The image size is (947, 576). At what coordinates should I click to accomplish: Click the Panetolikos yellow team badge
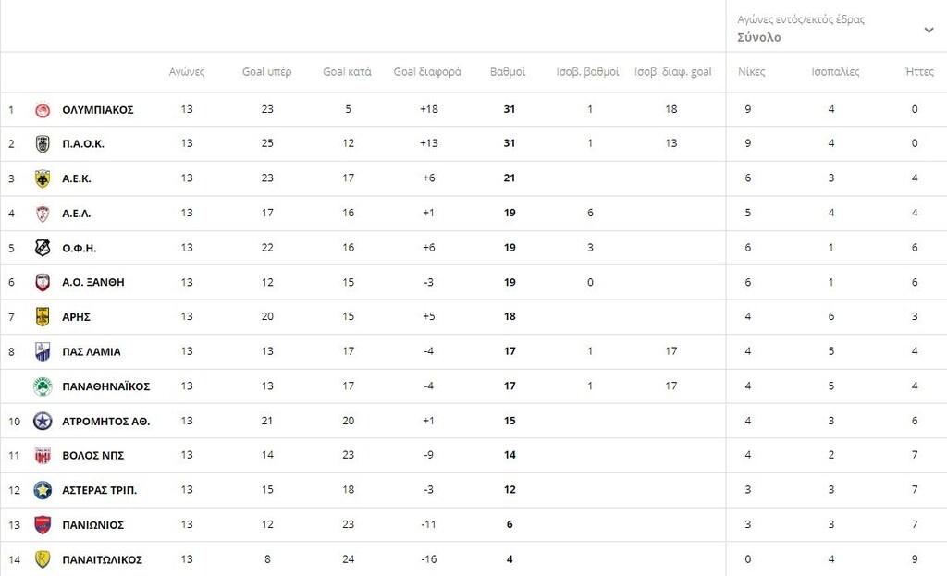[x=43, y=559]
